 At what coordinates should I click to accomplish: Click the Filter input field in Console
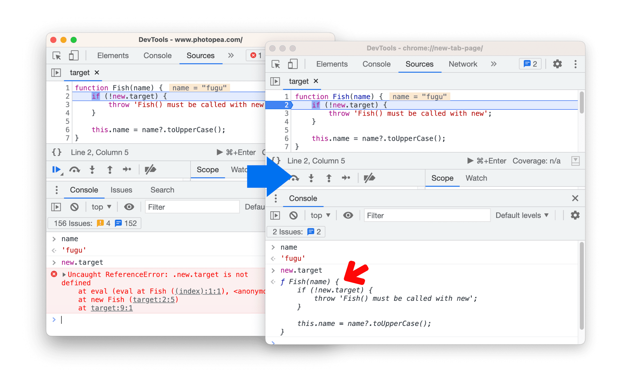pos(423,216)
